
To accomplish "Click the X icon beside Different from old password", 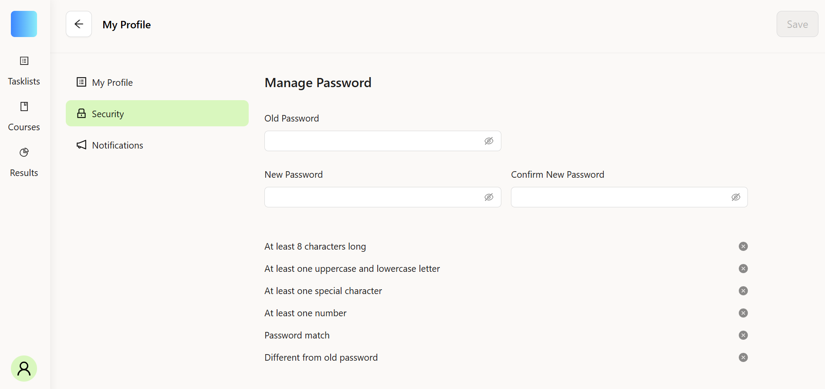I will [x=743, y=358].
